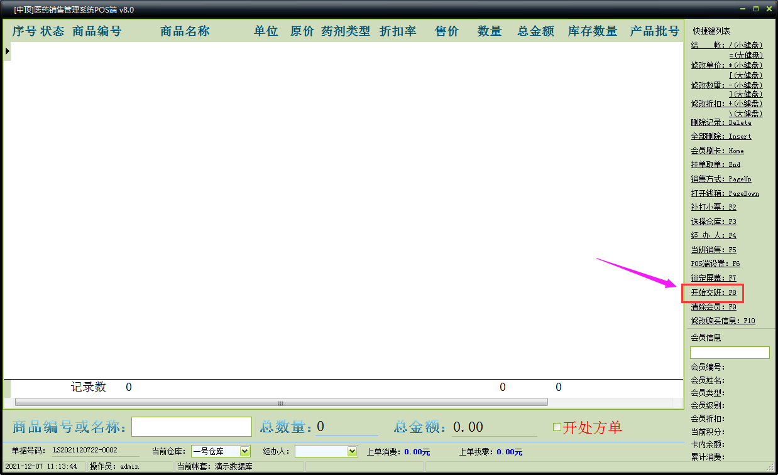Click the 药剂类型 column header
778x475 pixels.
pos(346,31)
